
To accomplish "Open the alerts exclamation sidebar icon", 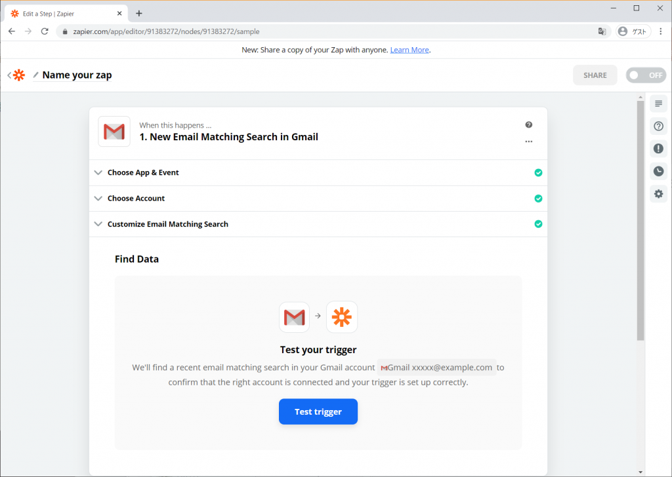I will [658, 149].
